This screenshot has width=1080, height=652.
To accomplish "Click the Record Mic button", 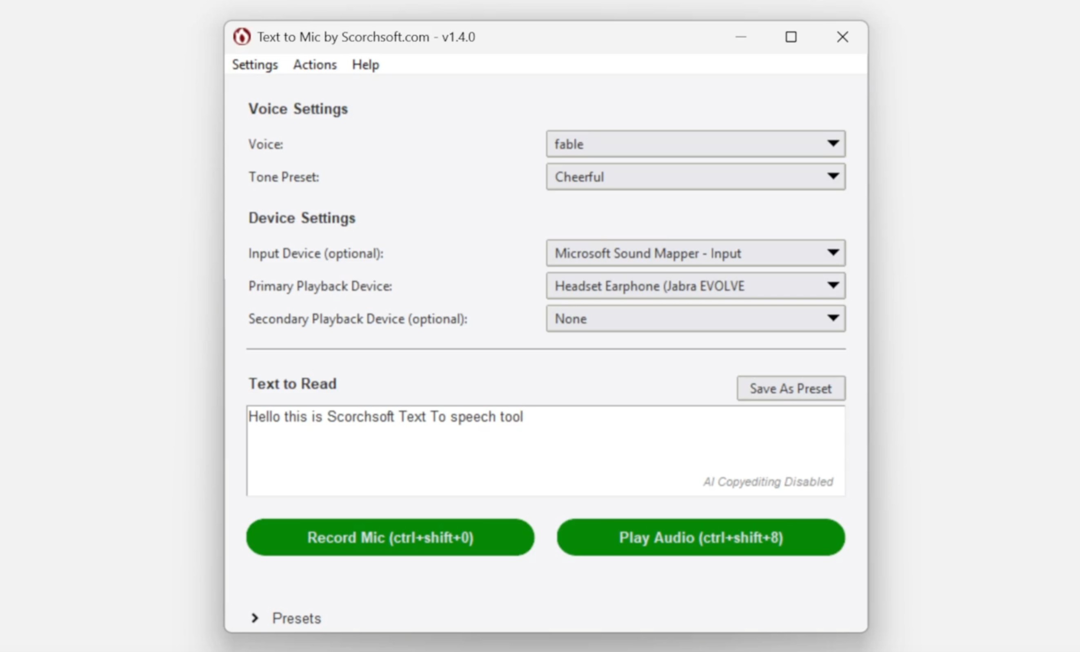I will [390, 538].
